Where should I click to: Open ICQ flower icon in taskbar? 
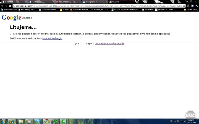[55, 121]
